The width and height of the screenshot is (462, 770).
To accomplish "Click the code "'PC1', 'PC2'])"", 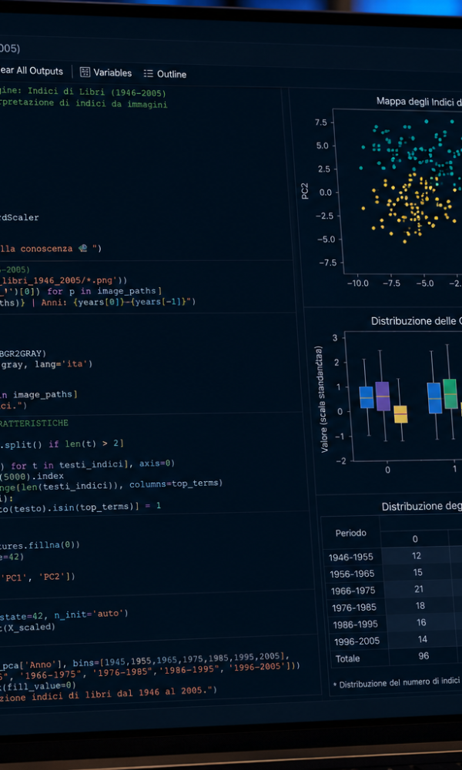I will coord(39,577).
